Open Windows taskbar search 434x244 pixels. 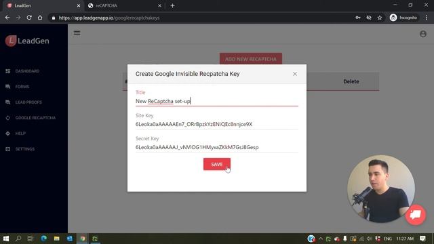point(18,239)
